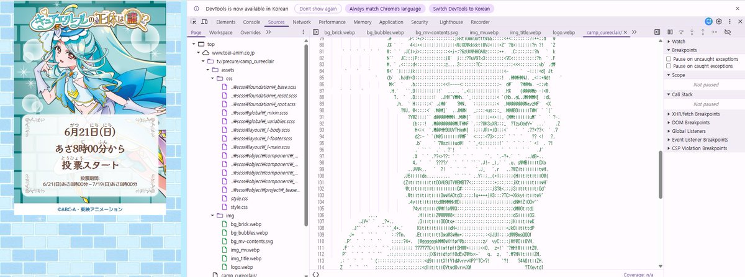Open DevTools settings gear icon
The width and height of the screenshot is (745, 277).
[x=719, y=22]
